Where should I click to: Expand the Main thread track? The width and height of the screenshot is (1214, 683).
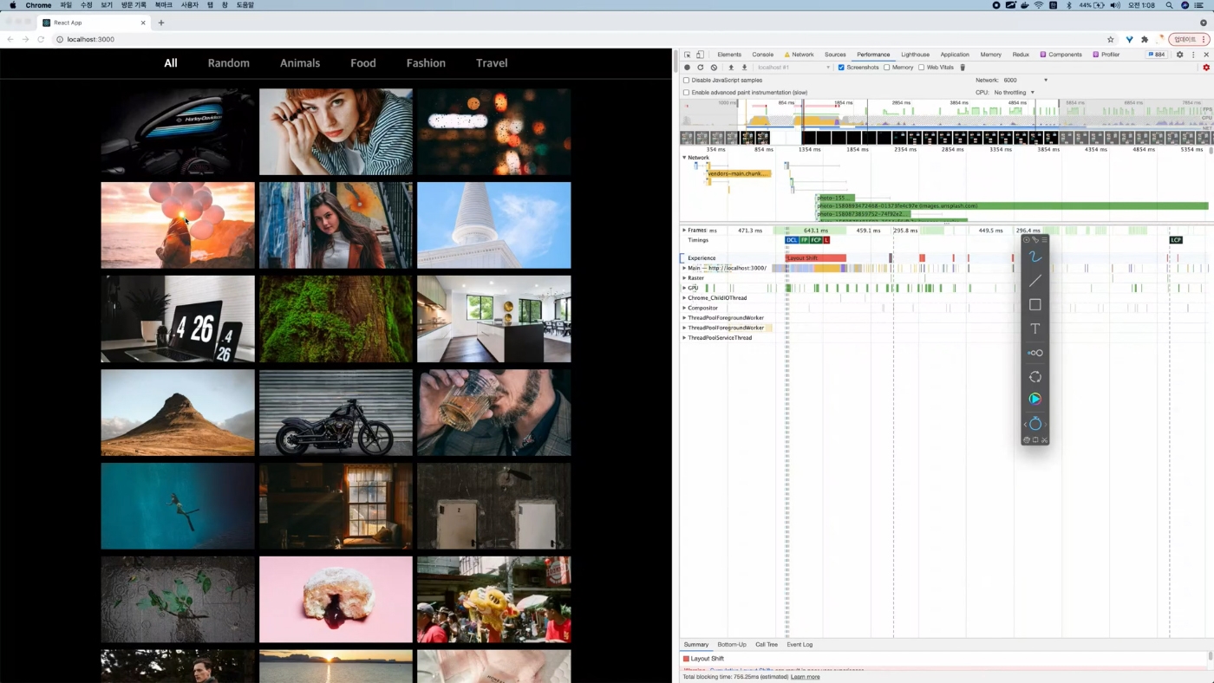pos(684,268)
